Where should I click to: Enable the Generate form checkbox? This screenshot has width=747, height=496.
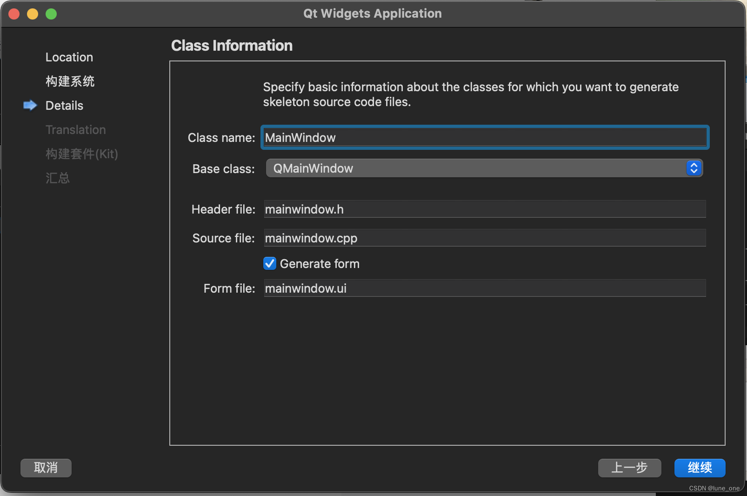coord(269,263)
